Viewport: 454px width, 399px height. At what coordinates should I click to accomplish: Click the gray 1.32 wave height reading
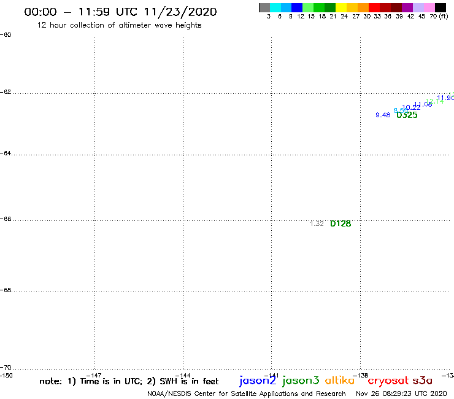317,223
